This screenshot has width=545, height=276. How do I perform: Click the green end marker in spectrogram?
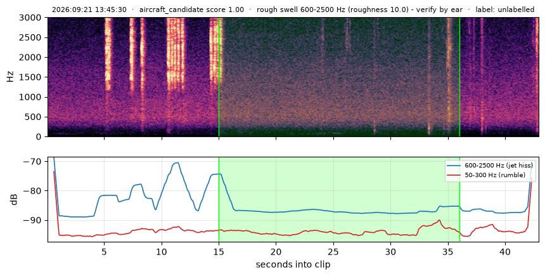pos(459,77)
